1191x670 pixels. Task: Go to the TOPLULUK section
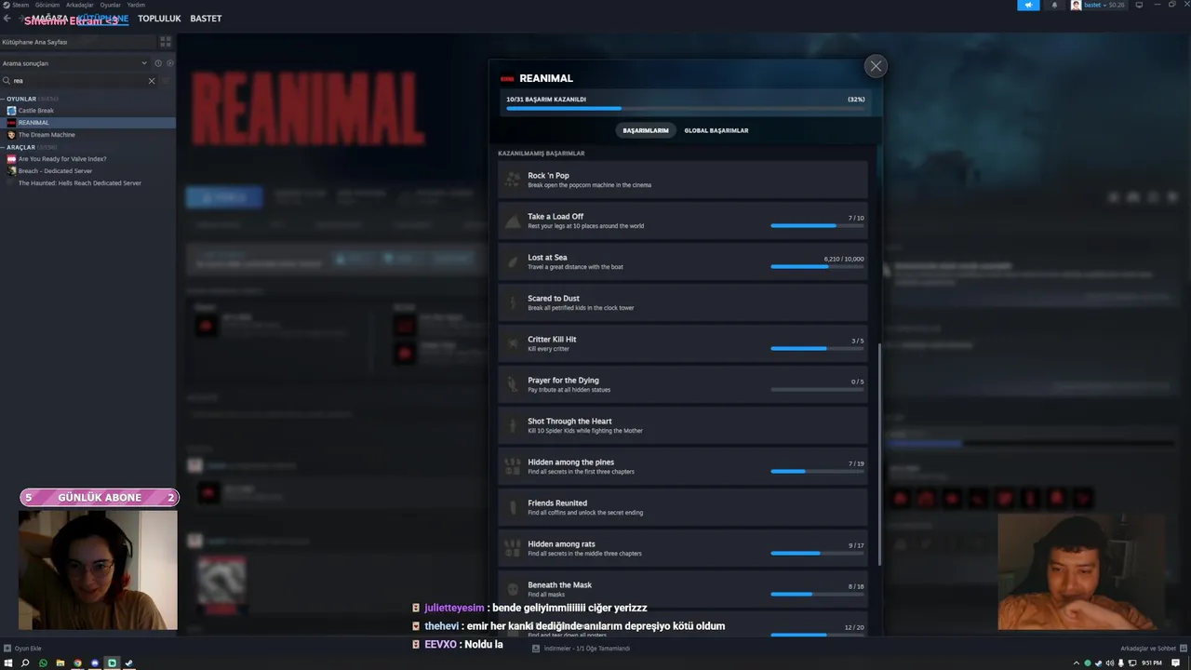[159, 19]
